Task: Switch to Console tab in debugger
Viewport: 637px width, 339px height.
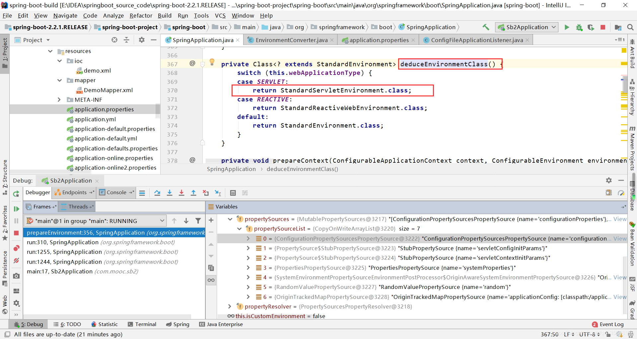Action: click(116, 192)
